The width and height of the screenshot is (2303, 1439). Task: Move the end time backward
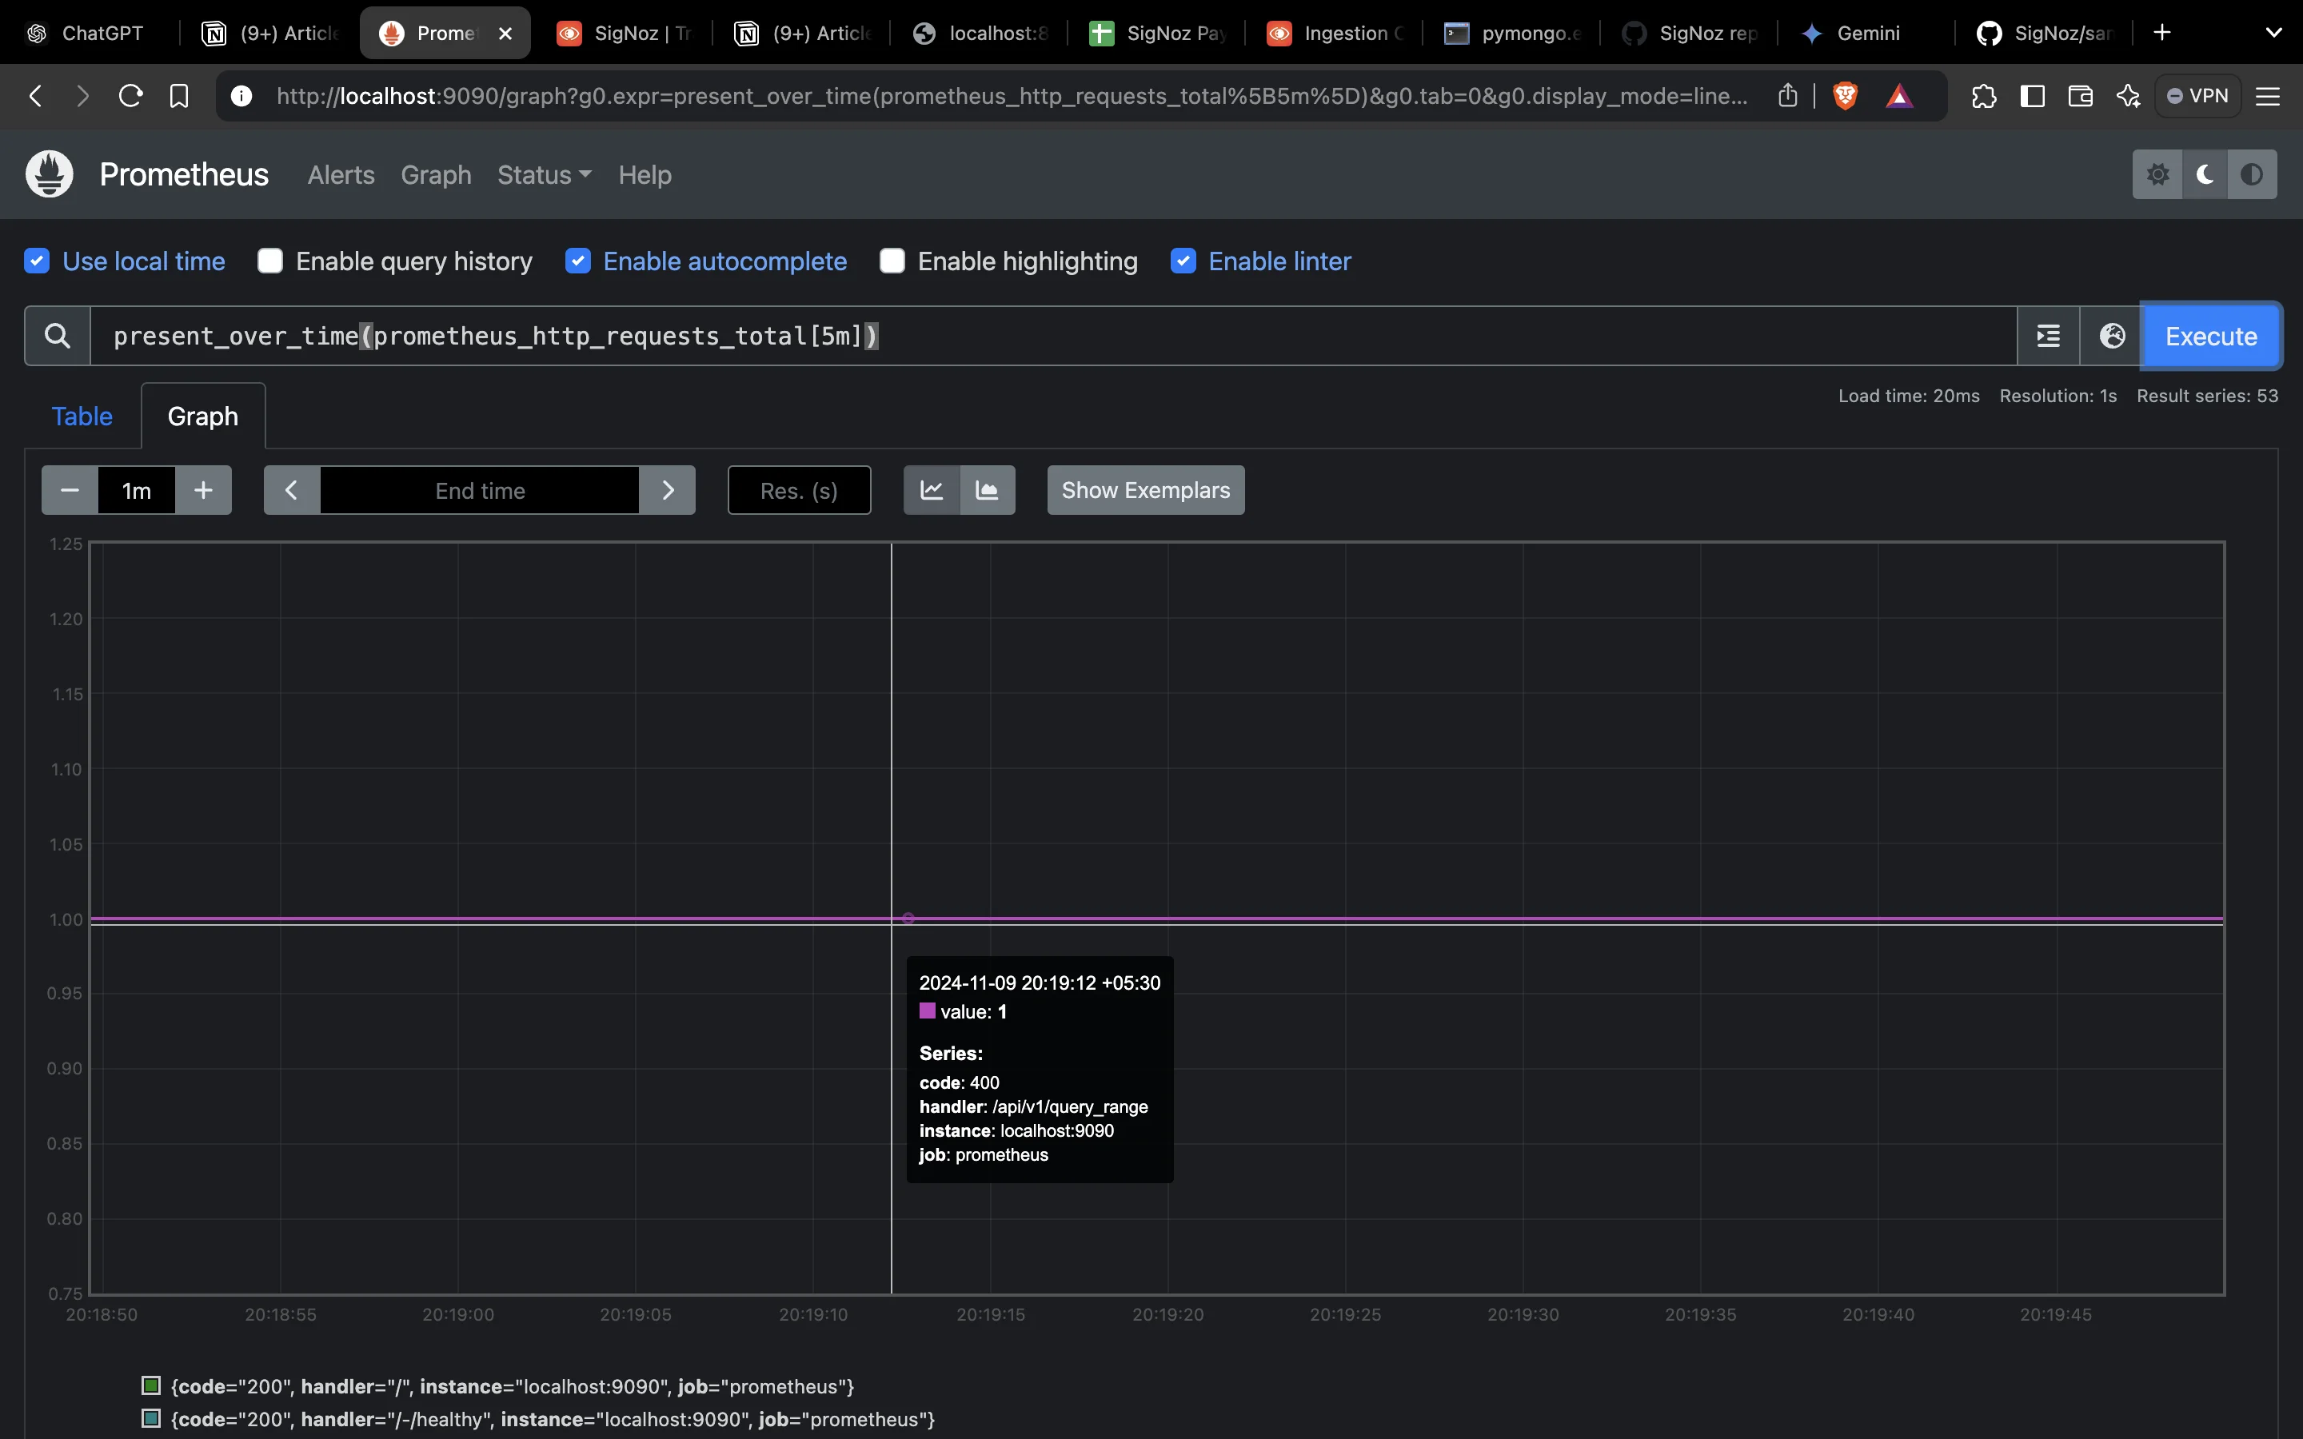(x=292, y=490)
